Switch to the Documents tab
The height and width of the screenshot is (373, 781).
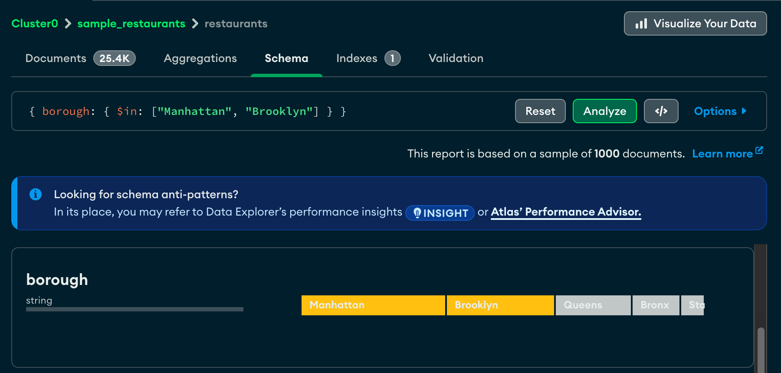56,58
